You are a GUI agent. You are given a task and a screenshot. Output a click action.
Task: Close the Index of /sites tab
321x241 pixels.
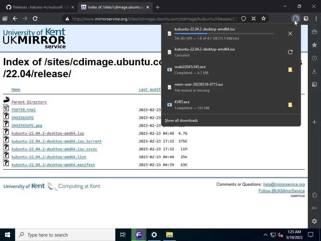148,7
